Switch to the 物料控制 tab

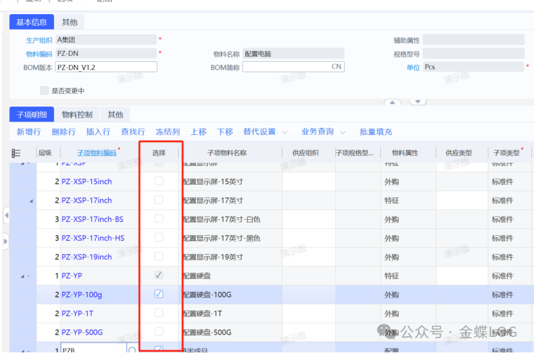77,114
